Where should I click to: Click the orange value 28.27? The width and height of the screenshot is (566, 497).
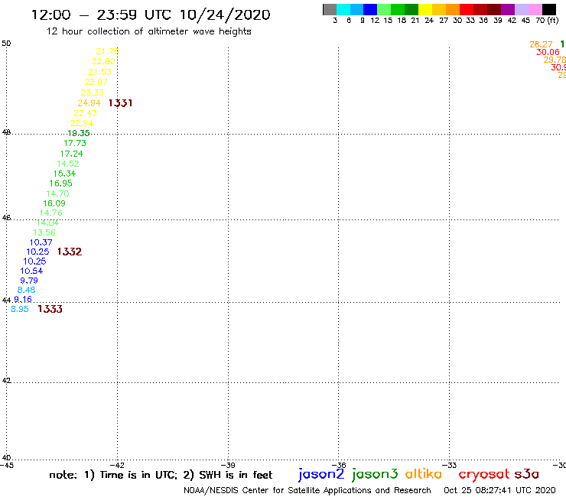click(541, 44)
